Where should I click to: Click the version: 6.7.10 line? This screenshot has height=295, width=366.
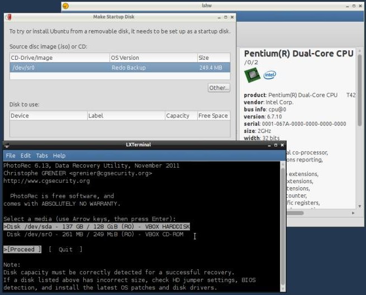click(263, 116)
